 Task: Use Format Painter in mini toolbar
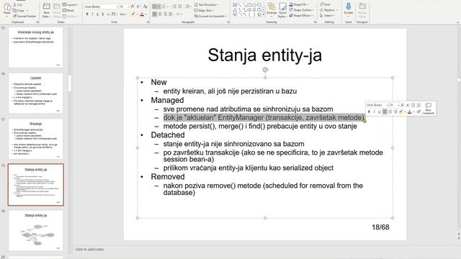click(419, 112)
